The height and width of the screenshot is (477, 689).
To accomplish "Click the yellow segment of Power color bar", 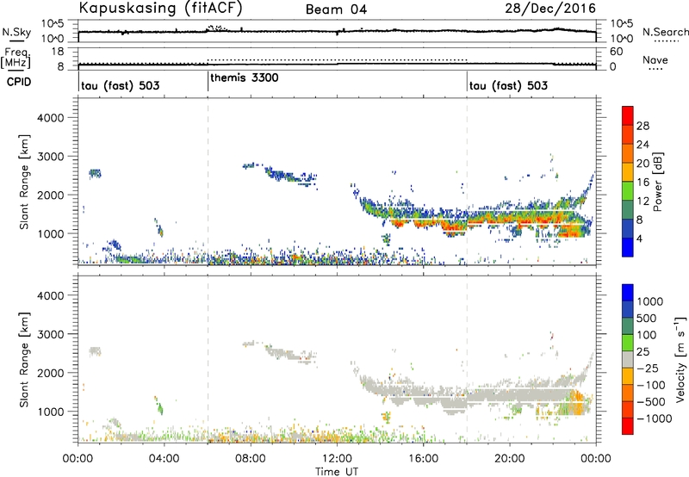I will (x=628, y=171).
